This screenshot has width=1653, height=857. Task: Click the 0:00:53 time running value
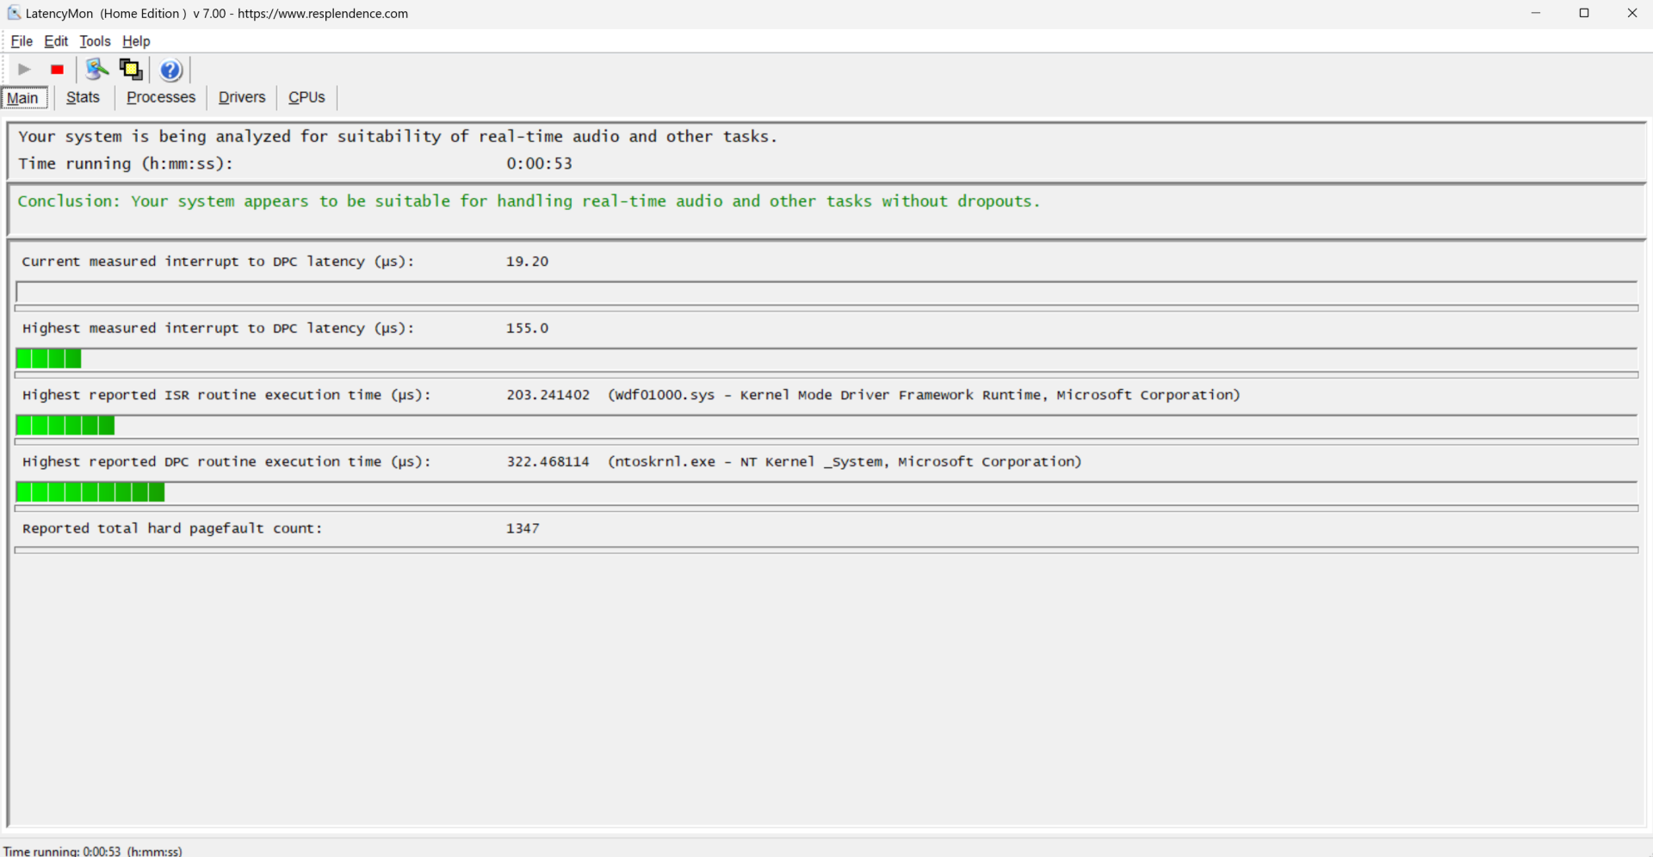(x=539, y=163)
